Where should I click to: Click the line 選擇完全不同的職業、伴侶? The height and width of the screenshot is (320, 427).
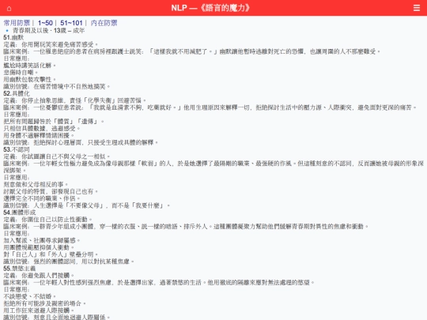tap(42, 198)
